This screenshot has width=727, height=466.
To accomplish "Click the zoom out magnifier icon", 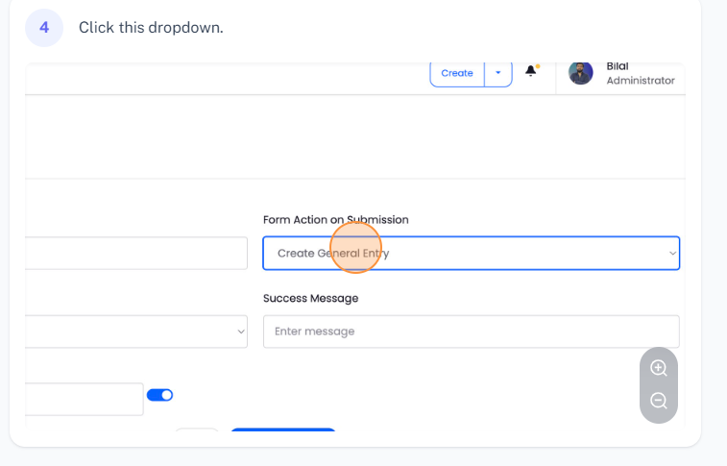I will point(659,402).
